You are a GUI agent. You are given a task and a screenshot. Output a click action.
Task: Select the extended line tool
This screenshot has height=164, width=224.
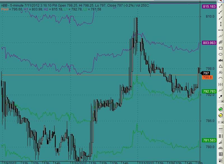[221, 18]
